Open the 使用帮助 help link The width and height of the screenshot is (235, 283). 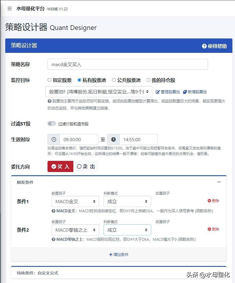pyautogui.click(x=214, y=46)
